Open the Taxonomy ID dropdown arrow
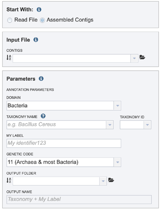 (148, 125)
